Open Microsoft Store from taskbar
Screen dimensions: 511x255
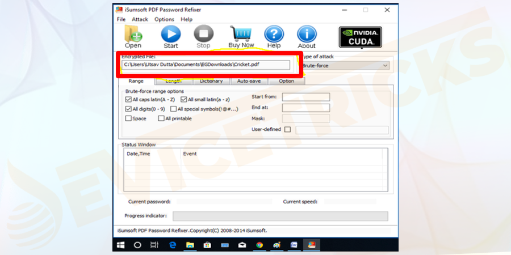point(207,245)
